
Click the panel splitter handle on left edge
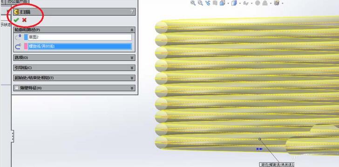13,136
